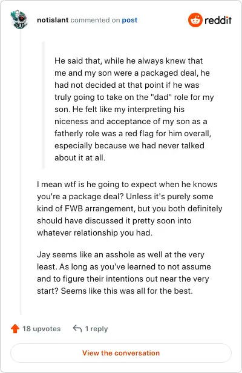Click the thread line below the avatar
The height and width of the screenshot is (373, 242).
pos(20,172)
